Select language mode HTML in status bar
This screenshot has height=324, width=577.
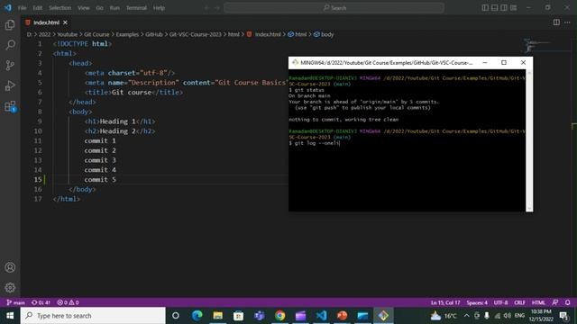[538, 302]
